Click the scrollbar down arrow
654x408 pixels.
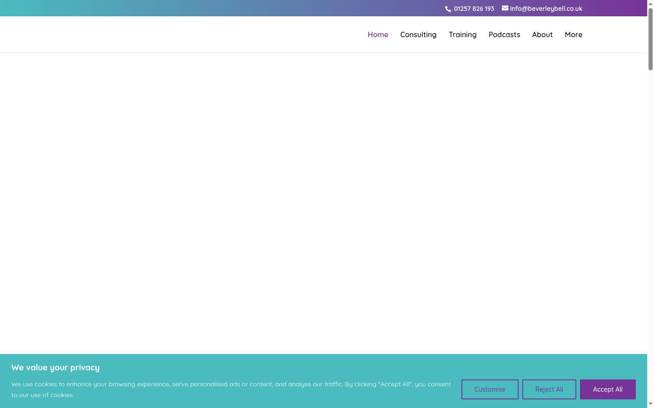(650, 403)
